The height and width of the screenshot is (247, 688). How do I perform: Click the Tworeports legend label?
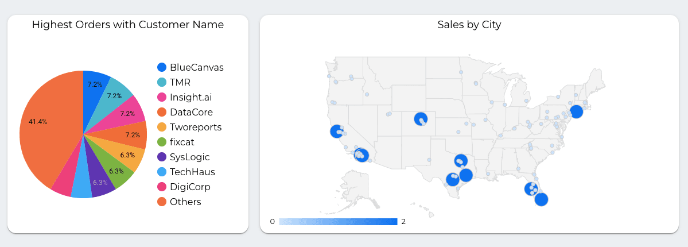[196, 127]
